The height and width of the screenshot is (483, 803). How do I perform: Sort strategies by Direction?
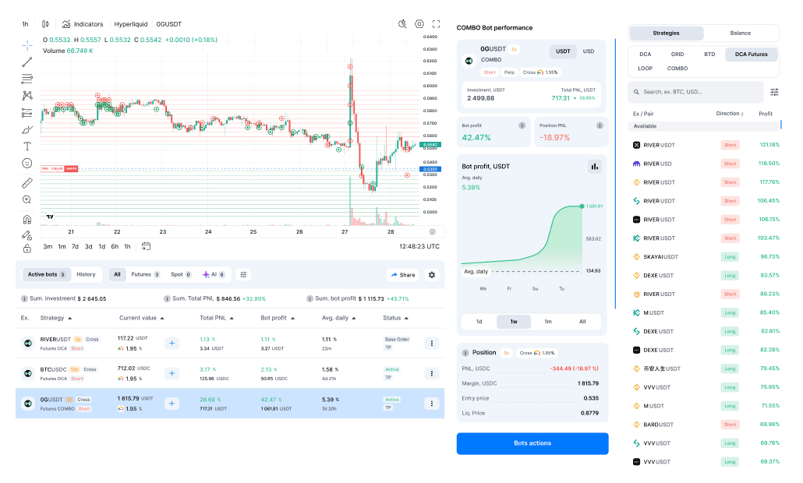coord(729,114)
